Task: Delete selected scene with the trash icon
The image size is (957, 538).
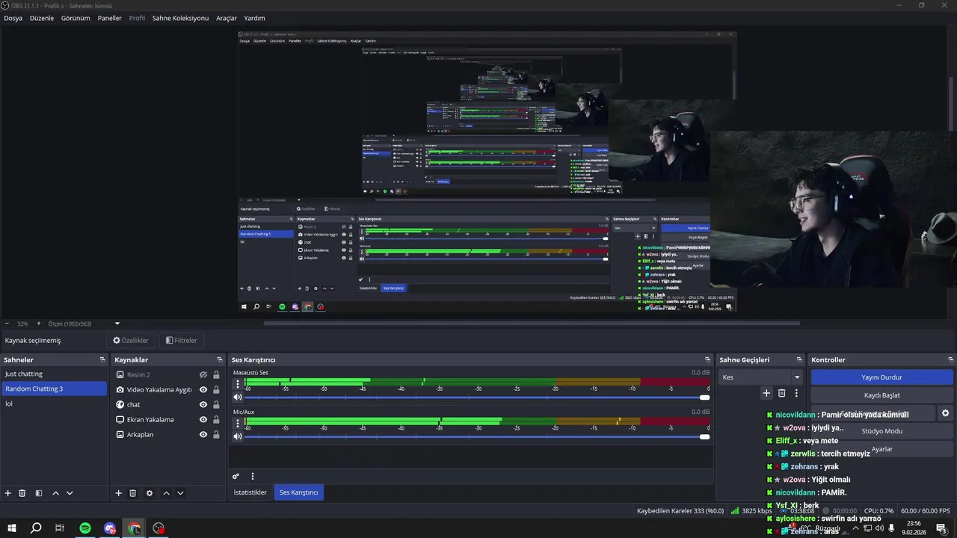Action: click(22, 493)
